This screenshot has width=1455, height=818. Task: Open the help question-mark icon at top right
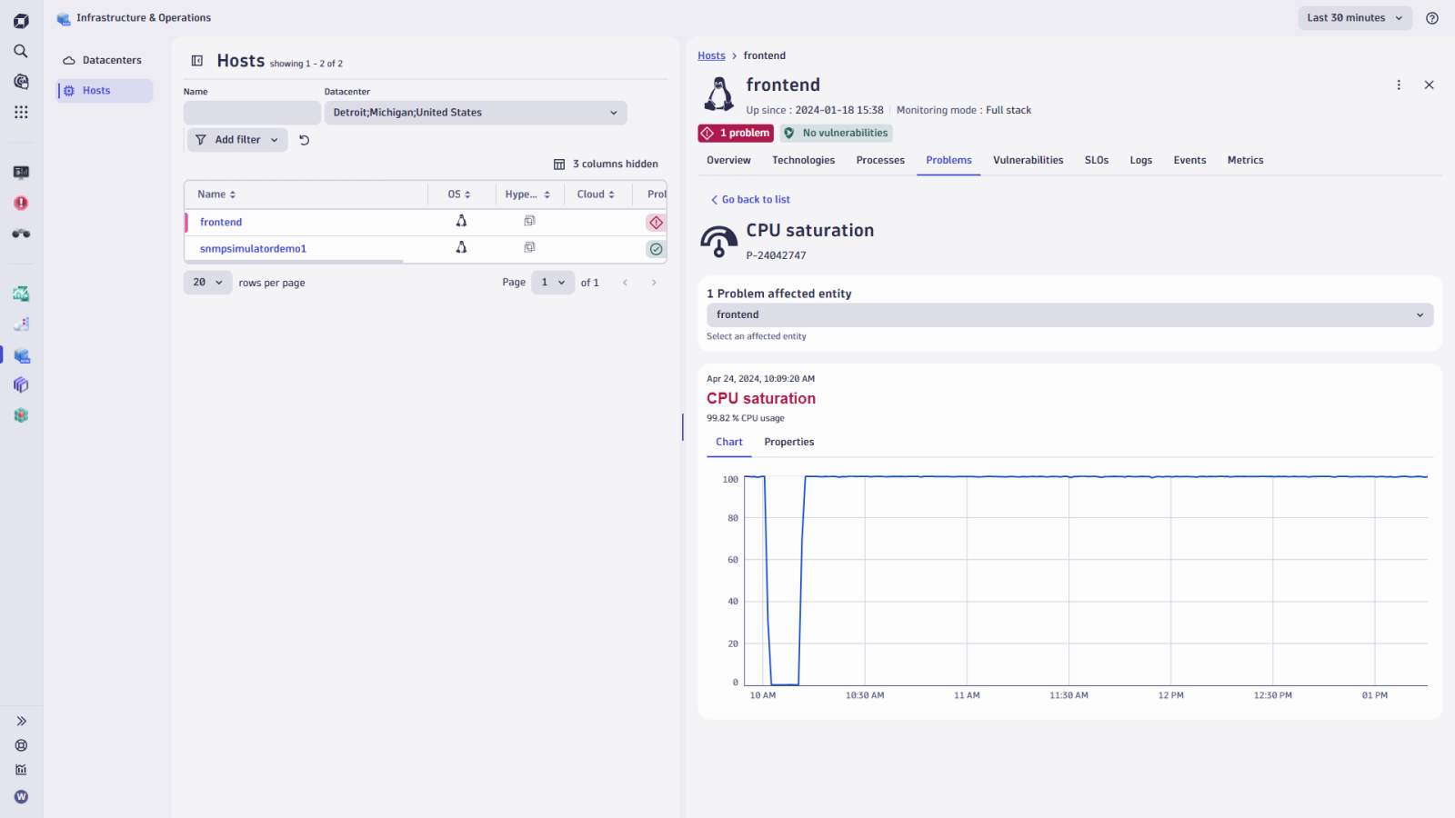(1433, 18)
